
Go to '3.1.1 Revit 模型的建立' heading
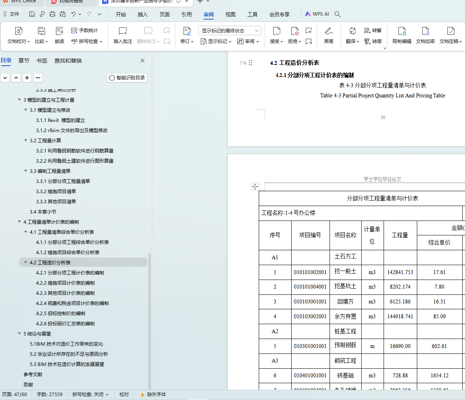click(x=61, y=120)
